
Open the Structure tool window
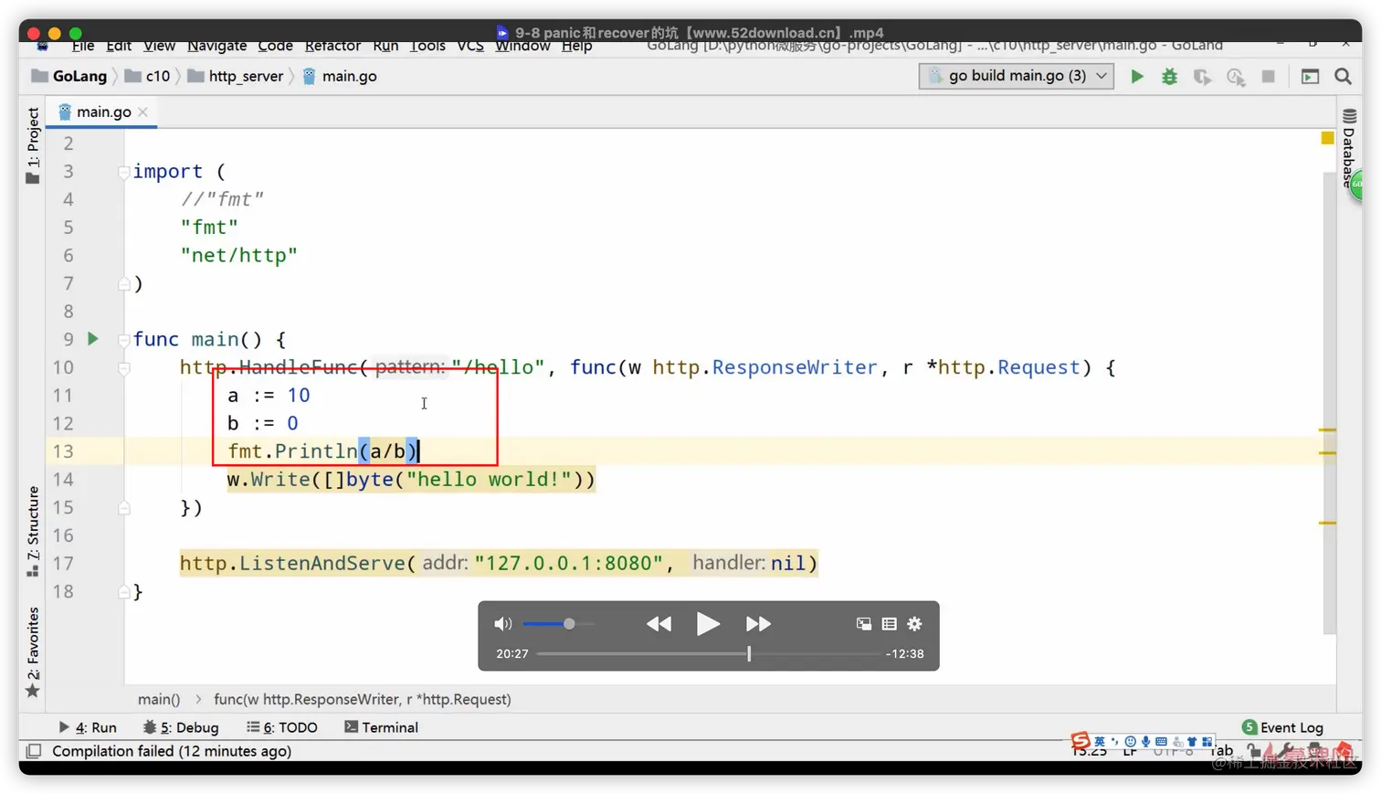pos(33,532)
